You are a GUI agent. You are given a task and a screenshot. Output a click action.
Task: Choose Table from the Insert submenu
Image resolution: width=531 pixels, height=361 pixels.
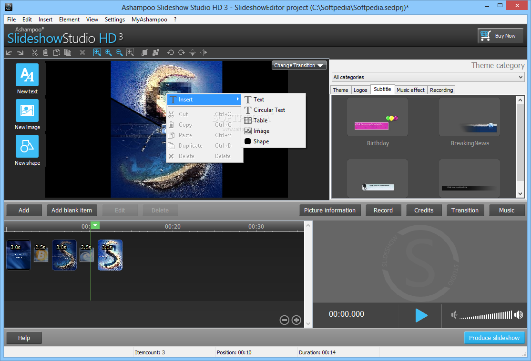(274, 120)
